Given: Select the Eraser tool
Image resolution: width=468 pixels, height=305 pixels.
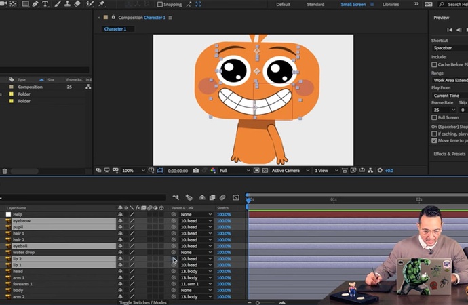Looking at the screenshot, I should pos(77,4).
